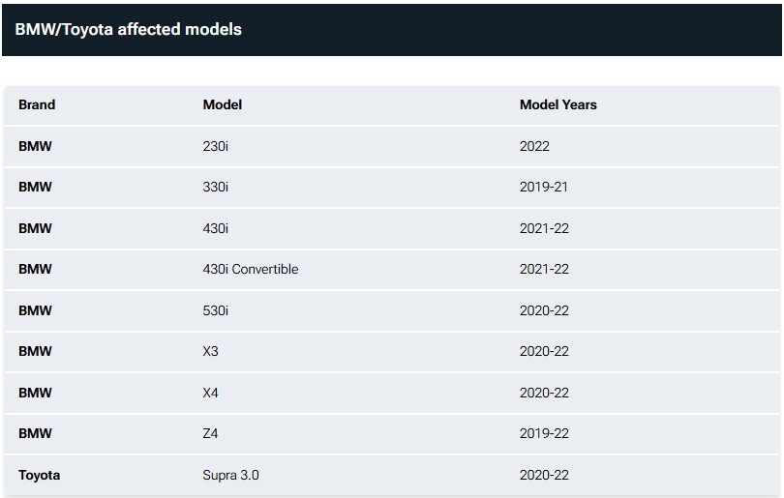Click the X3 model cell
784x498 pixels.
tap(210, 352)
